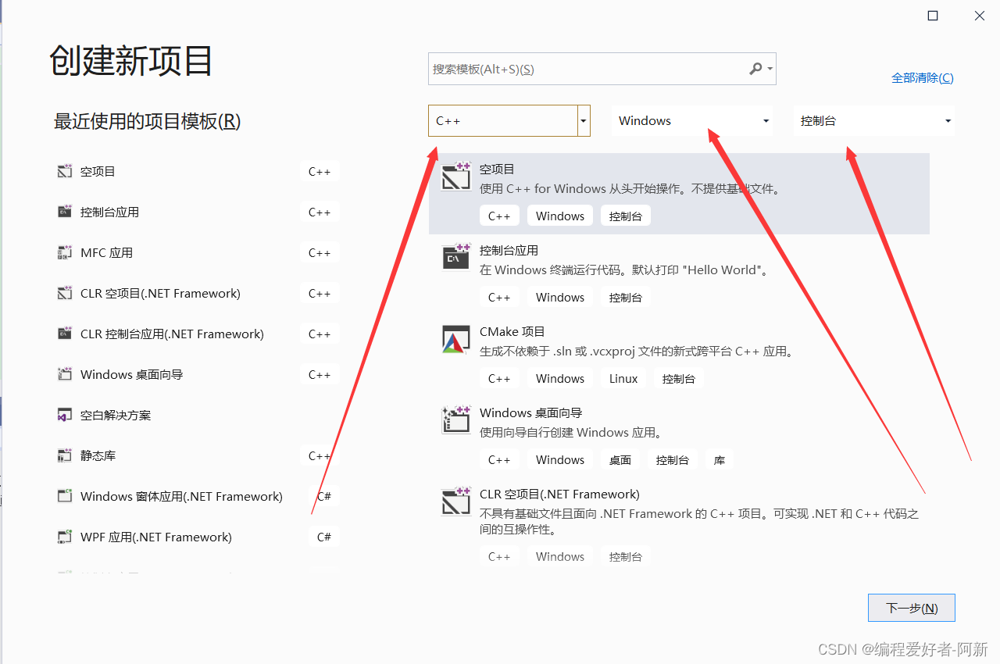Viewport: 1000px width, 664px height.
Task: Maximize the dialog window
Action: [933, 16]
